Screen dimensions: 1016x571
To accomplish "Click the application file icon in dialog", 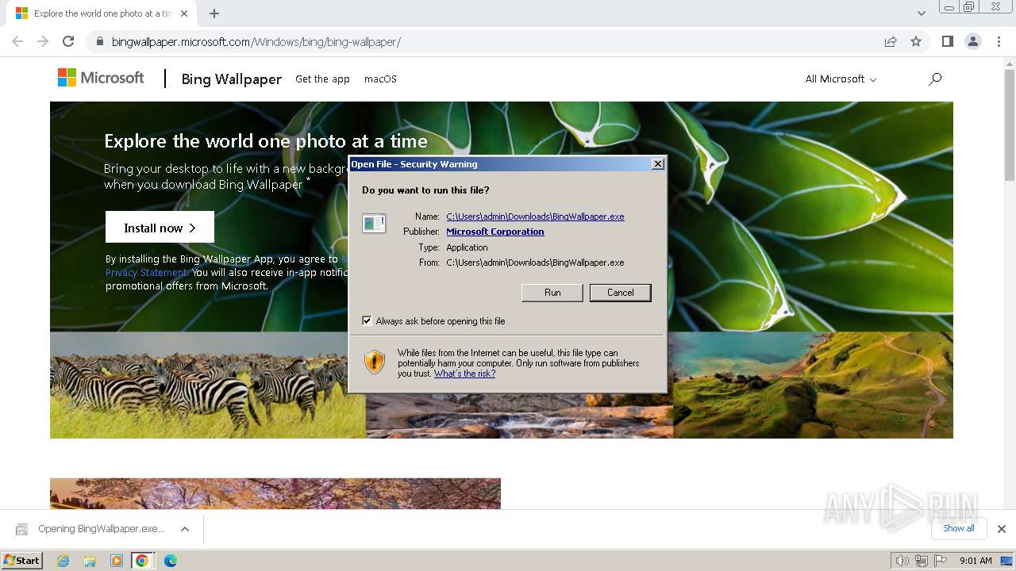I will coord(374,224).
